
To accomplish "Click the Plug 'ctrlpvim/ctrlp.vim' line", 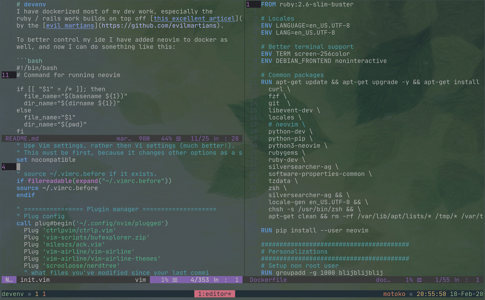I will point(70,230).
